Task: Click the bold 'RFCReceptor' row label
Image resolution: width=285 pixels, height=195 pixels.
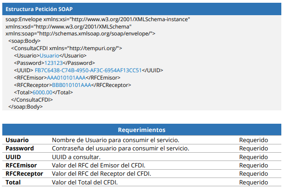Action: (x=24, y=174)
